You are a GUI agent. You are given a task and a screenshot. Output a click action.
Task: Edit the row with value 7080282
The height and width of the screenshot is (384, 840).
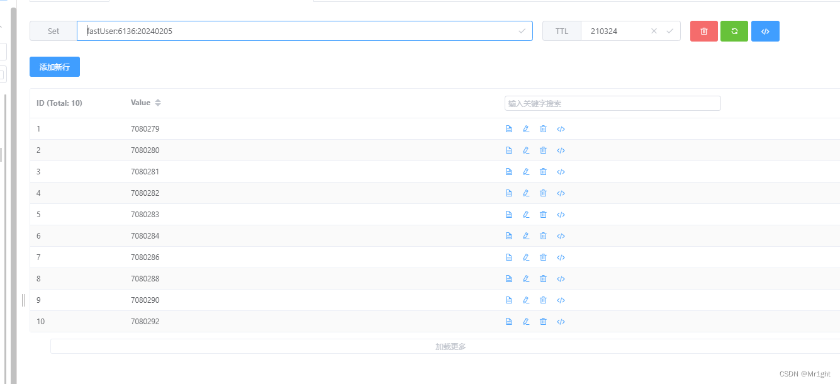(526, 193)
